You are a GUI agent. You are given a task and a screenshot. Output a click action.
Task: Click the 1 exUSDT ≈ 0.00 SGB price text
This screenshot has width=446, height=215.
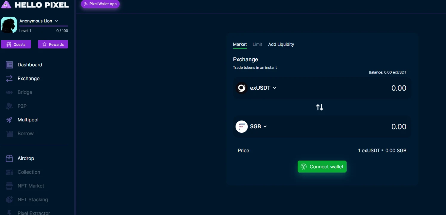click(382, 150)
